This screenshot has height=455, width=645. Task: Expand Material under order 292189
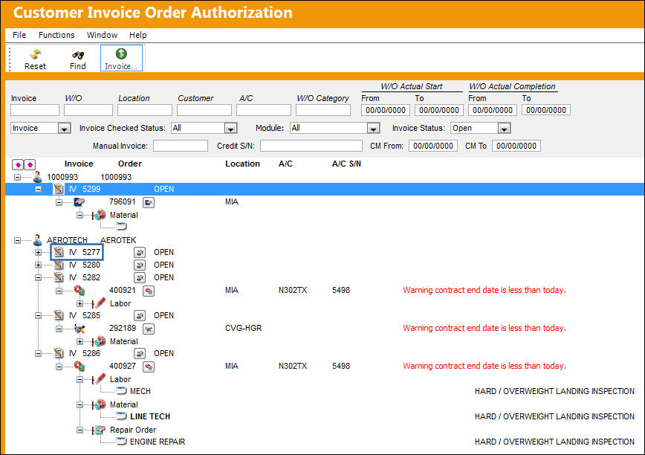[x=80, y=341]
